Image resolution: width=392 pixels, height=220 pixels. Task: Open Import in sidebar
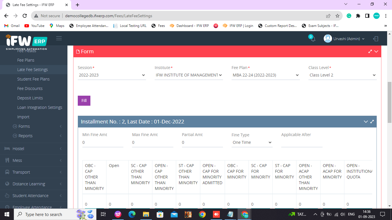23,117
